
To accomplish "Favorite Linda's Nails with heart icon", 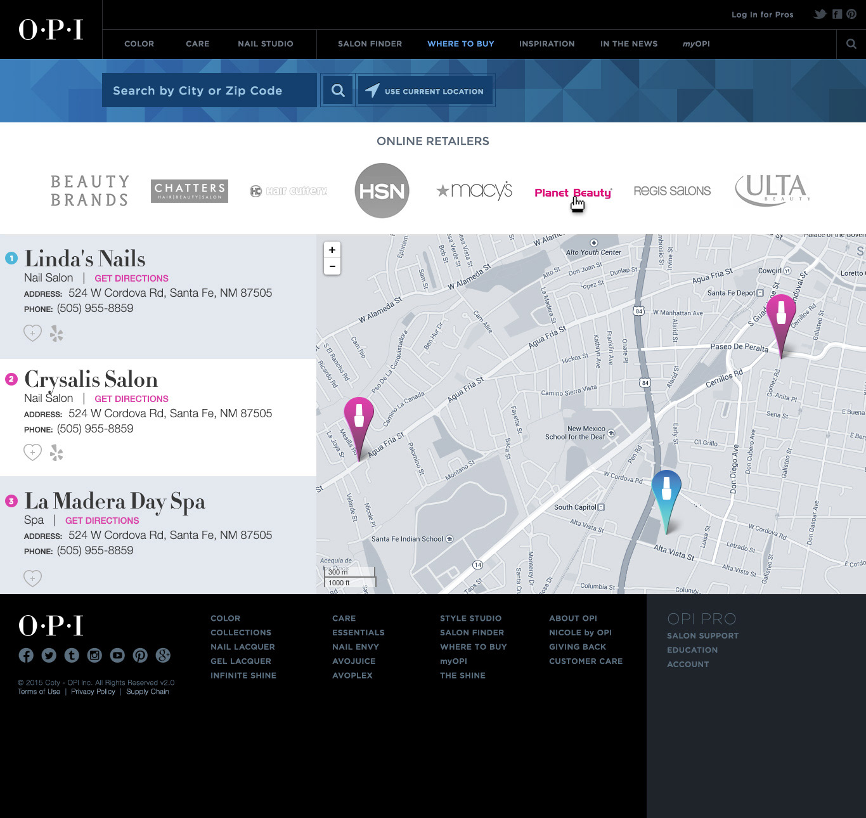I will (33, 333).
